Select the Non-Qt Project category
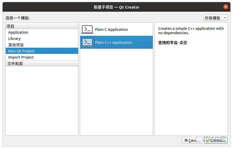 click(42, 51)
